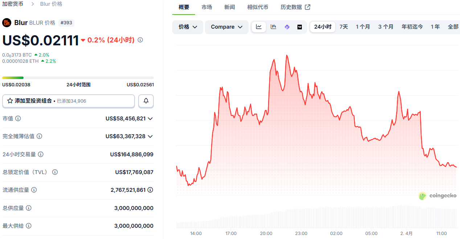Click the purple diamond chart icon
Viewport: 460px width, 239px height.
287,27
